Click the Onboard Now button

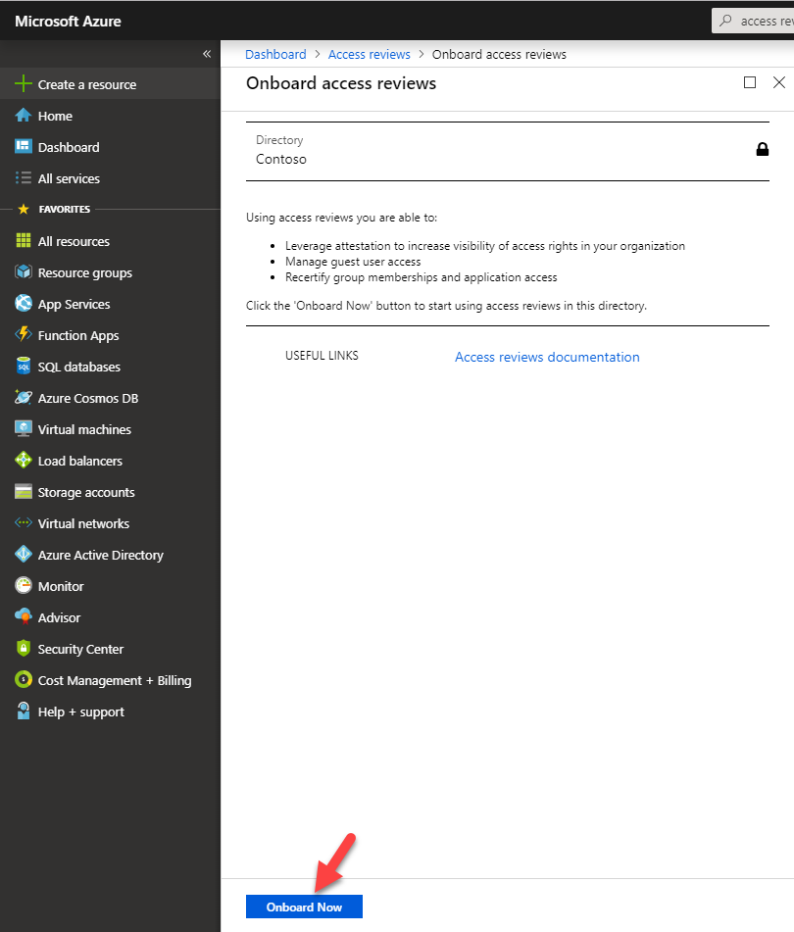304,907
